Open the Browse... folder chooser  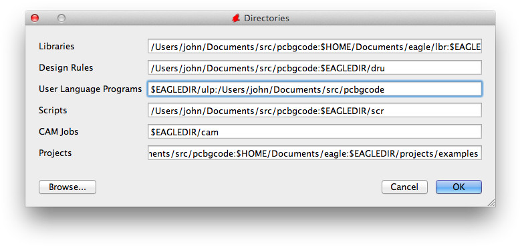pyautogui.click(x=68, y=187)
